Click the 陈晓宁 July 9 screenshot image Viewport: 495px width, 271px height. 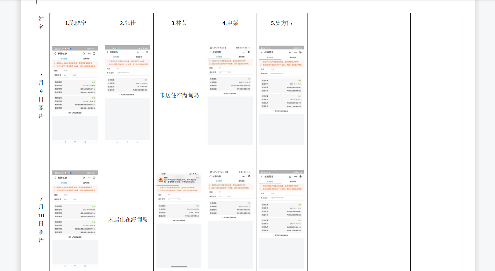click(x=75, y=95)
